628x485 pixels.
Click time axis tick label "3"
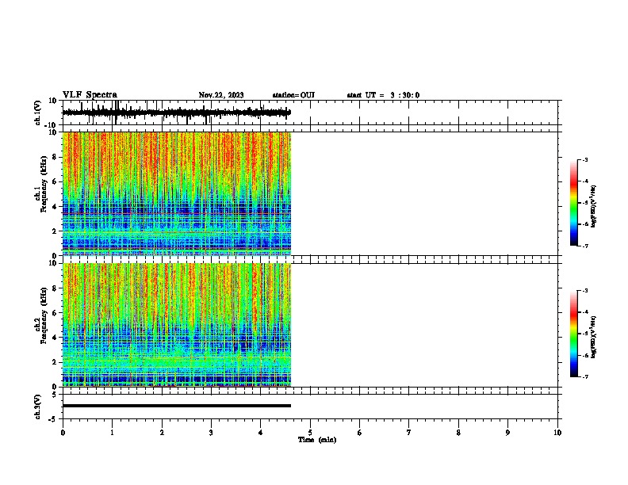point(211,433)
